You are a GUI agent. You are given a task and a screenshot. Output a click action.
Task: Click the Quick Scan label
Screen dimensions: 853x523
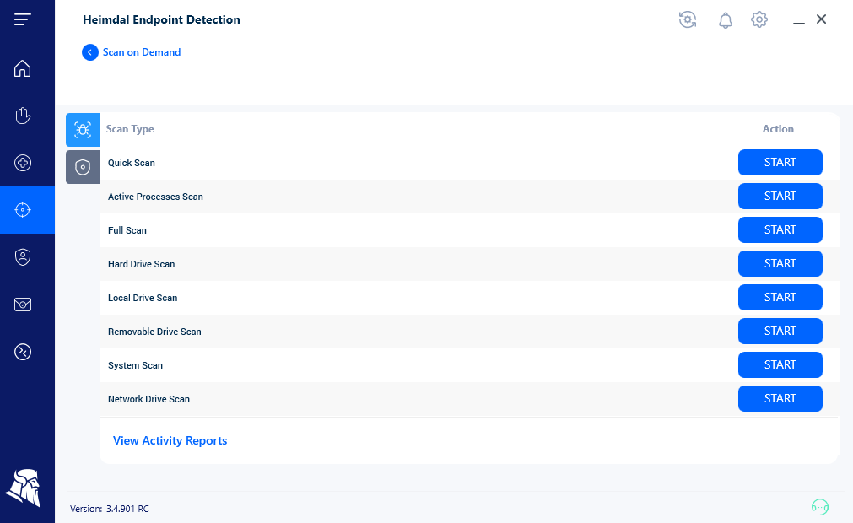tap(131, 163)
